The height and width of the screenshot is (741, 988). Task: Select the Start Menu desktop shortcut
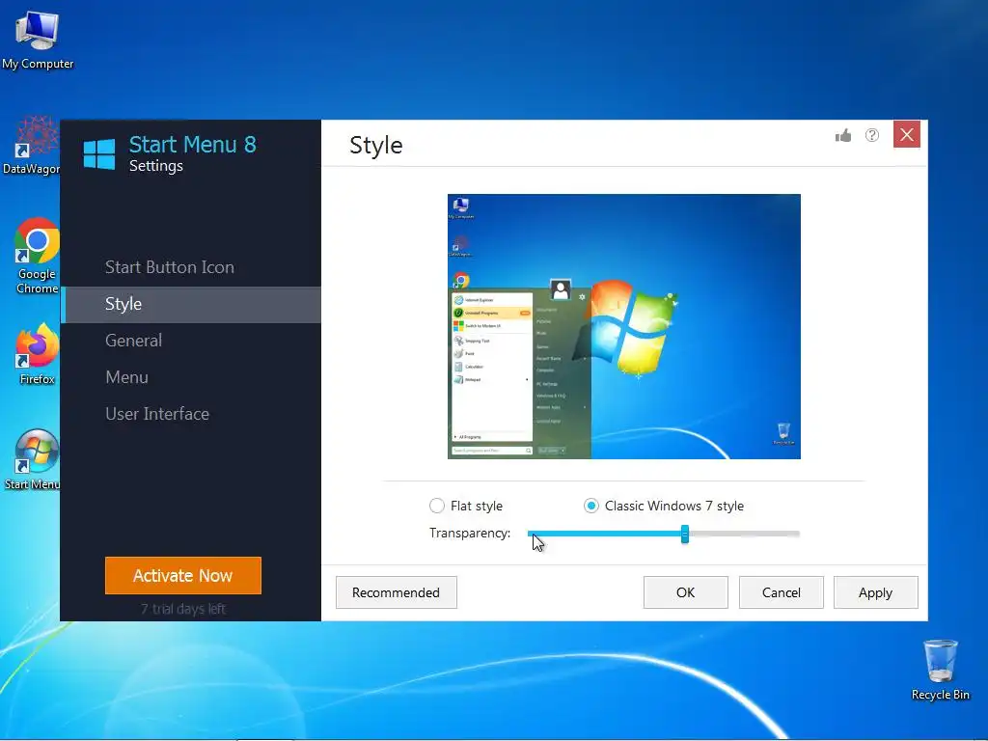tap(32, 460)
